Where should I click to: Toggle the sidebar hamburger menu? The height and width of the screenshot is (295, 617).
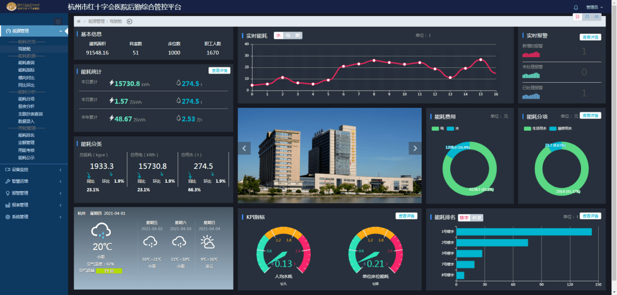tap(58, 21)
